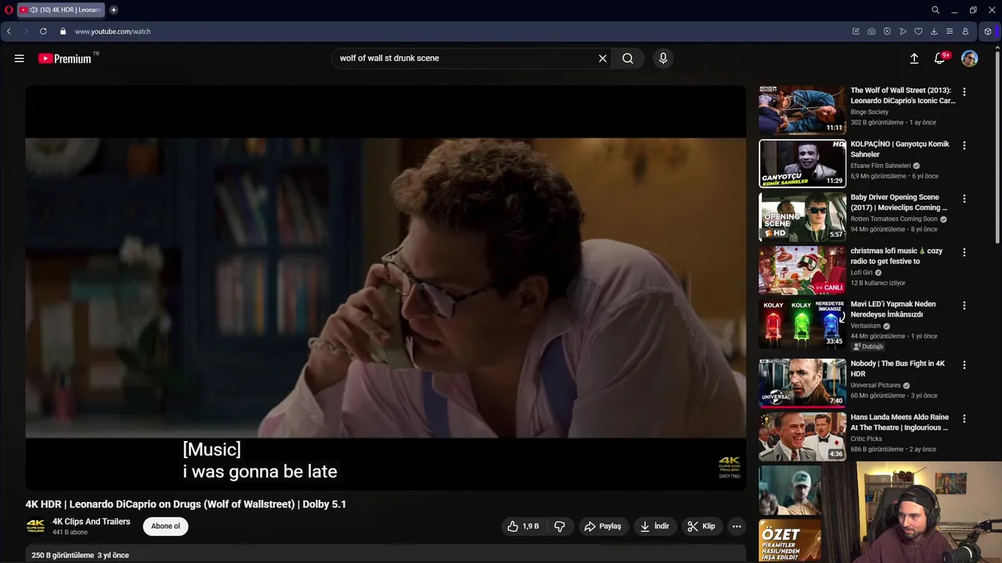Screen dimensions: 1002x563
Task: Switch to the 4K HDR Leonardo browser tab
Action: click(x=63, y=10)
